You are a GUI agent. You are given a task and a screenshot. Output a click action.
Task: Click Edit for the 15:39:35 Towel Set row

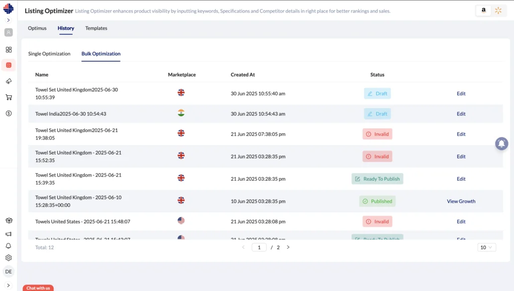tap(461, 179)
